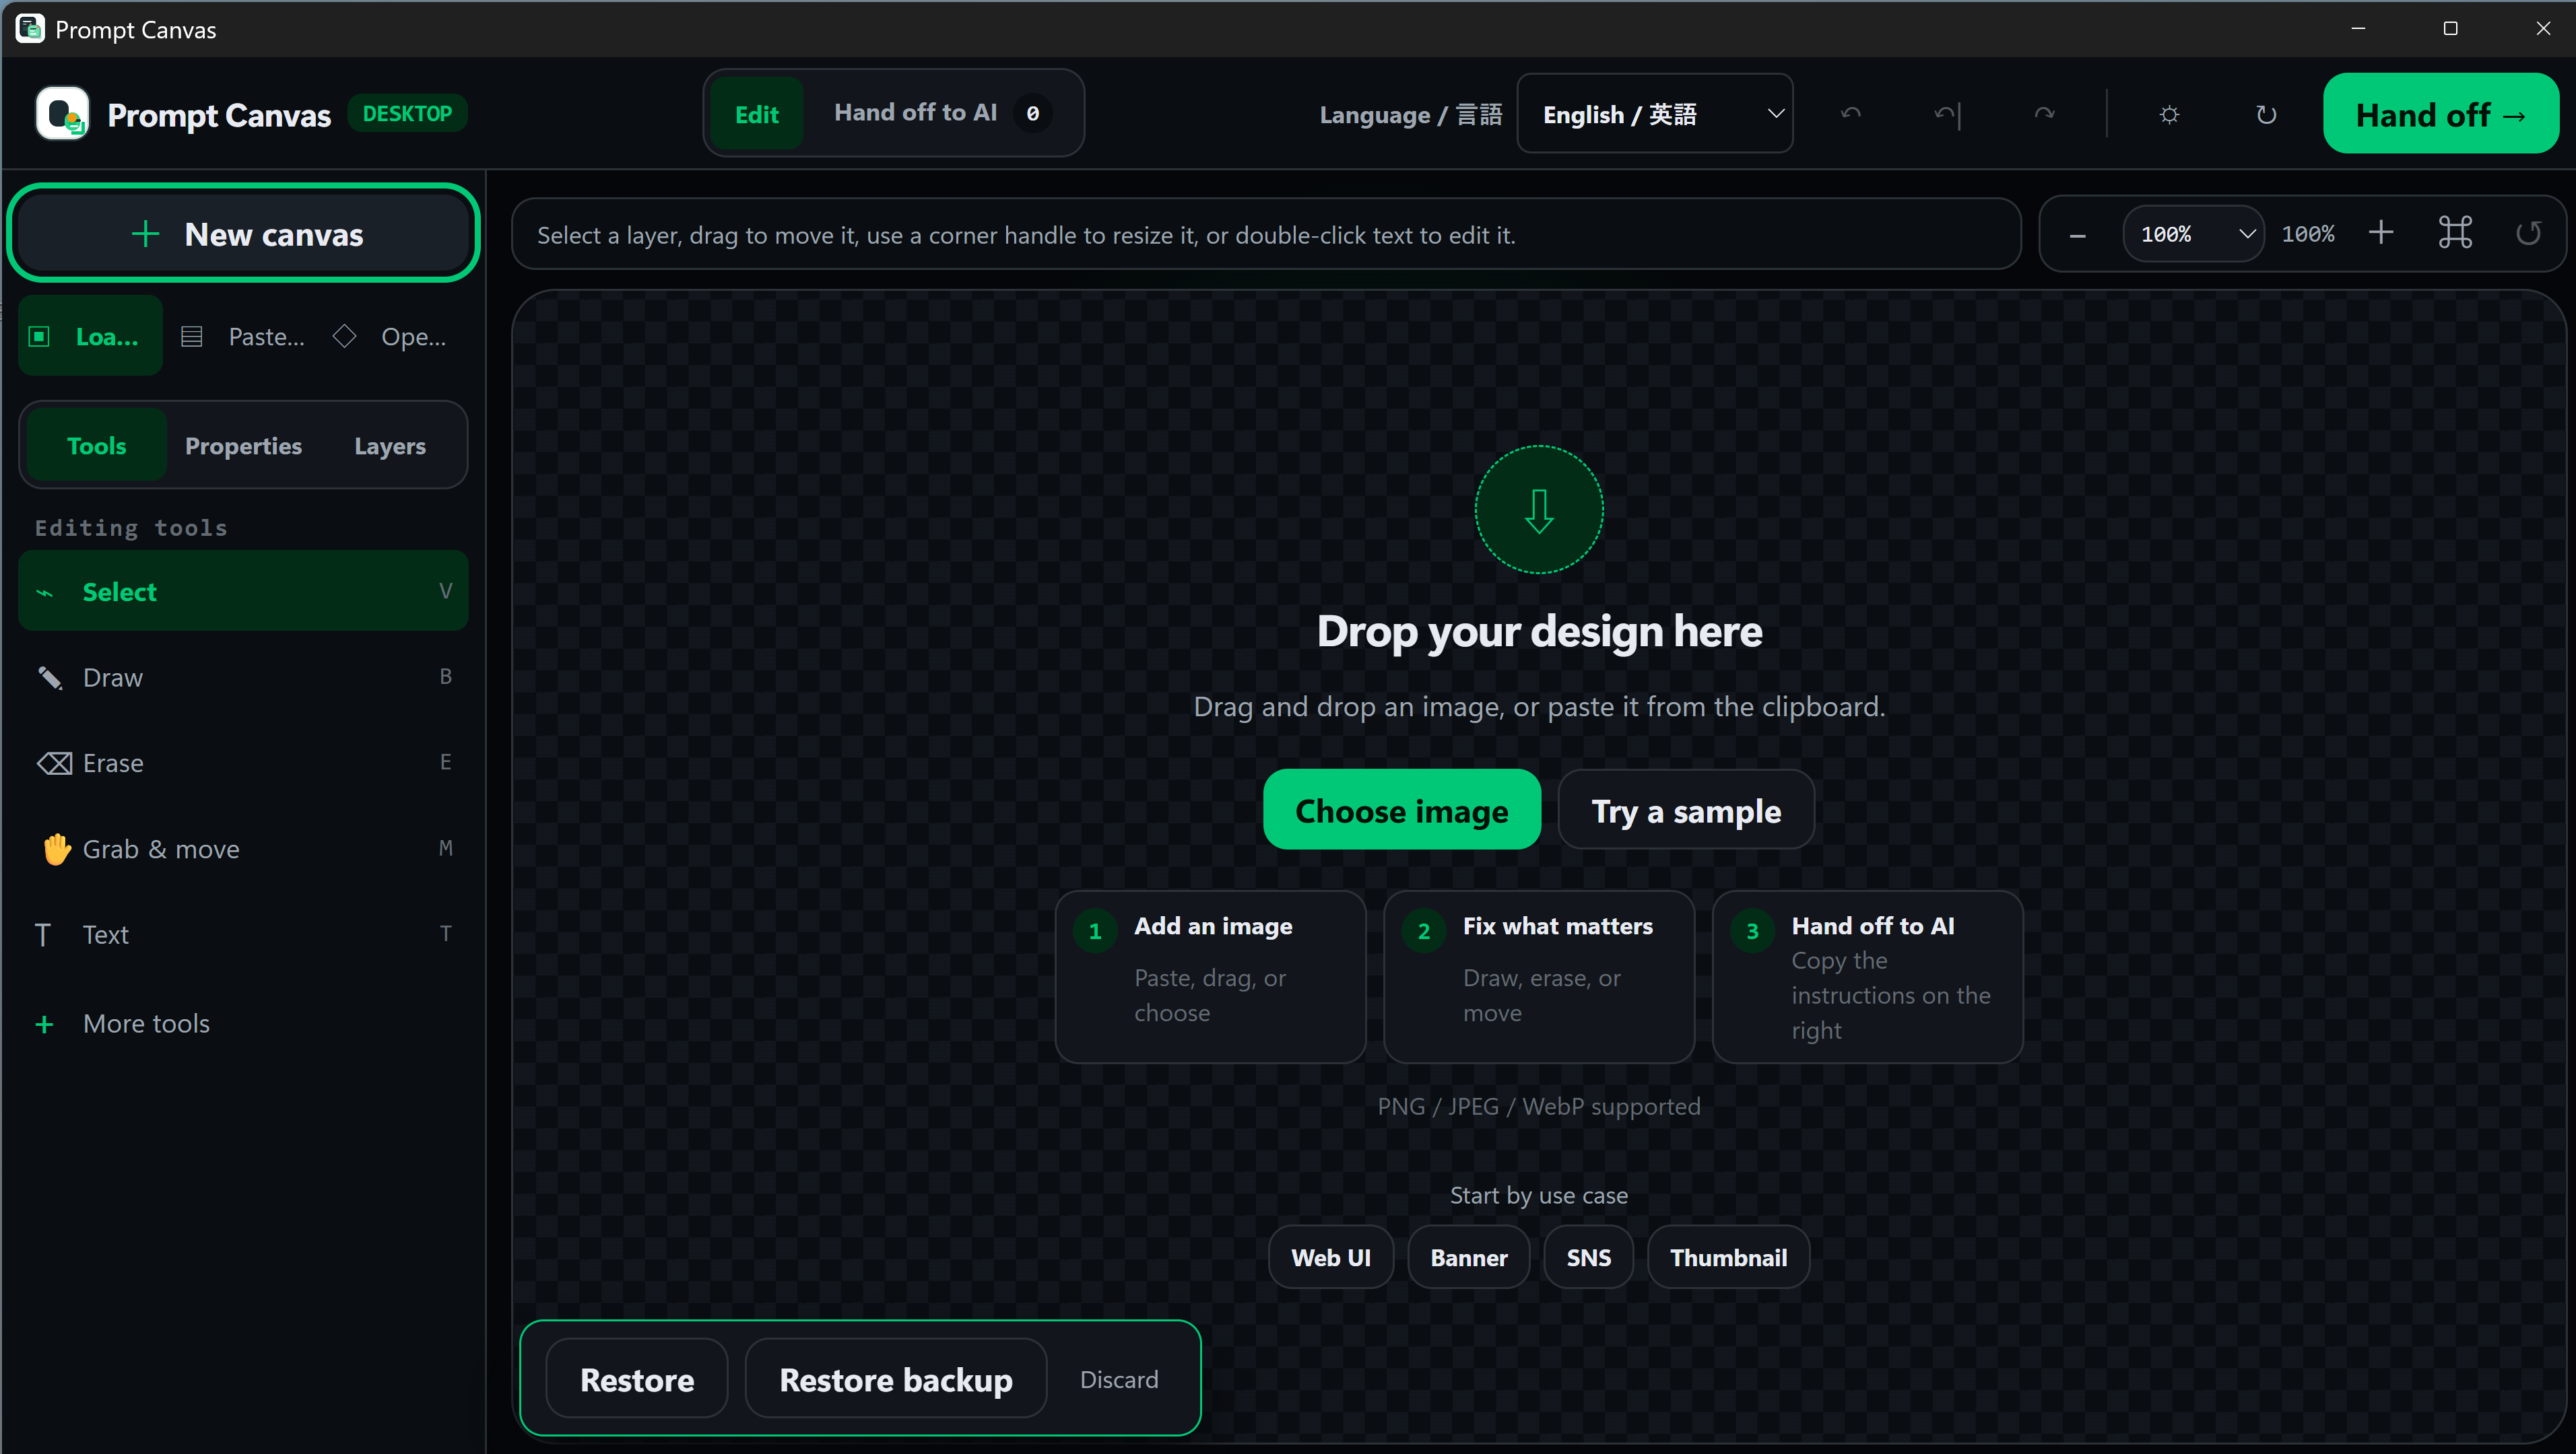The width and height of the screenshot is (2576, 1454).
Task: Open the Tools tab
Action: tap(96, 446)
